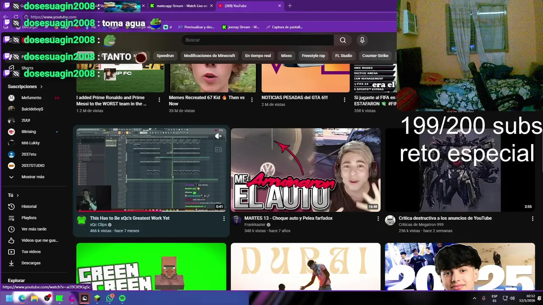This screenshot has height=305, width=543.
Task: Launch Spotify from the taskbar
Action: 122,298
